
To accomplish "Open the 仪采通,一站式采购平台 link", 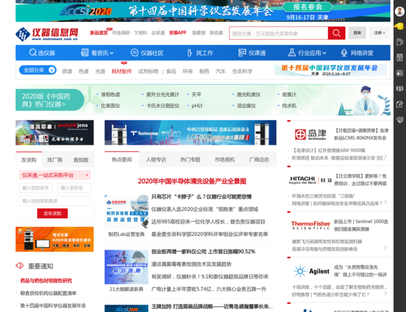I will coord(55,175).
